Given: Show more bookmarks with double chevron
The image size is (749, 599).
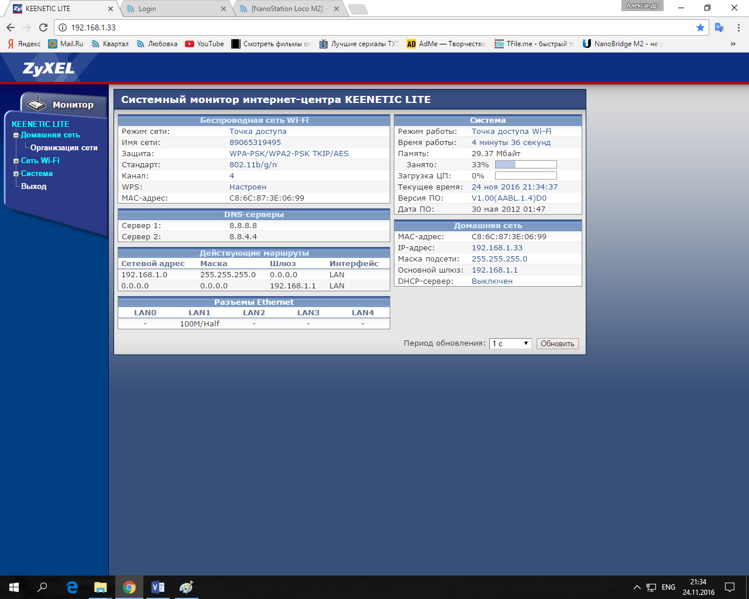Looking at the screenshot, I should [733, 44].
